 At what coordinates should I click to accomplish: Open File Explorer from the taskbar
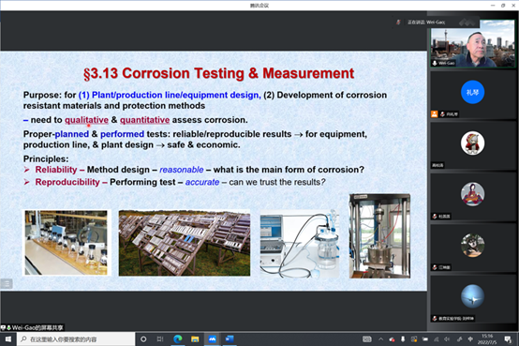click(195, 338)
